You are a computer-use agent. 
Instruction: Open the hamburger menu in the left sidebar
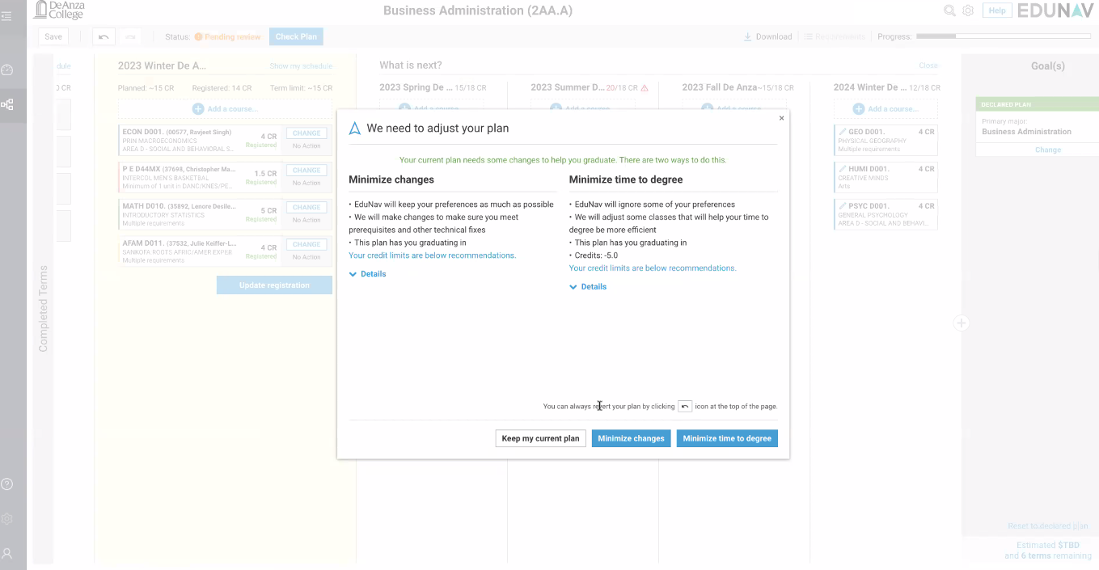[x=7, y=15]
